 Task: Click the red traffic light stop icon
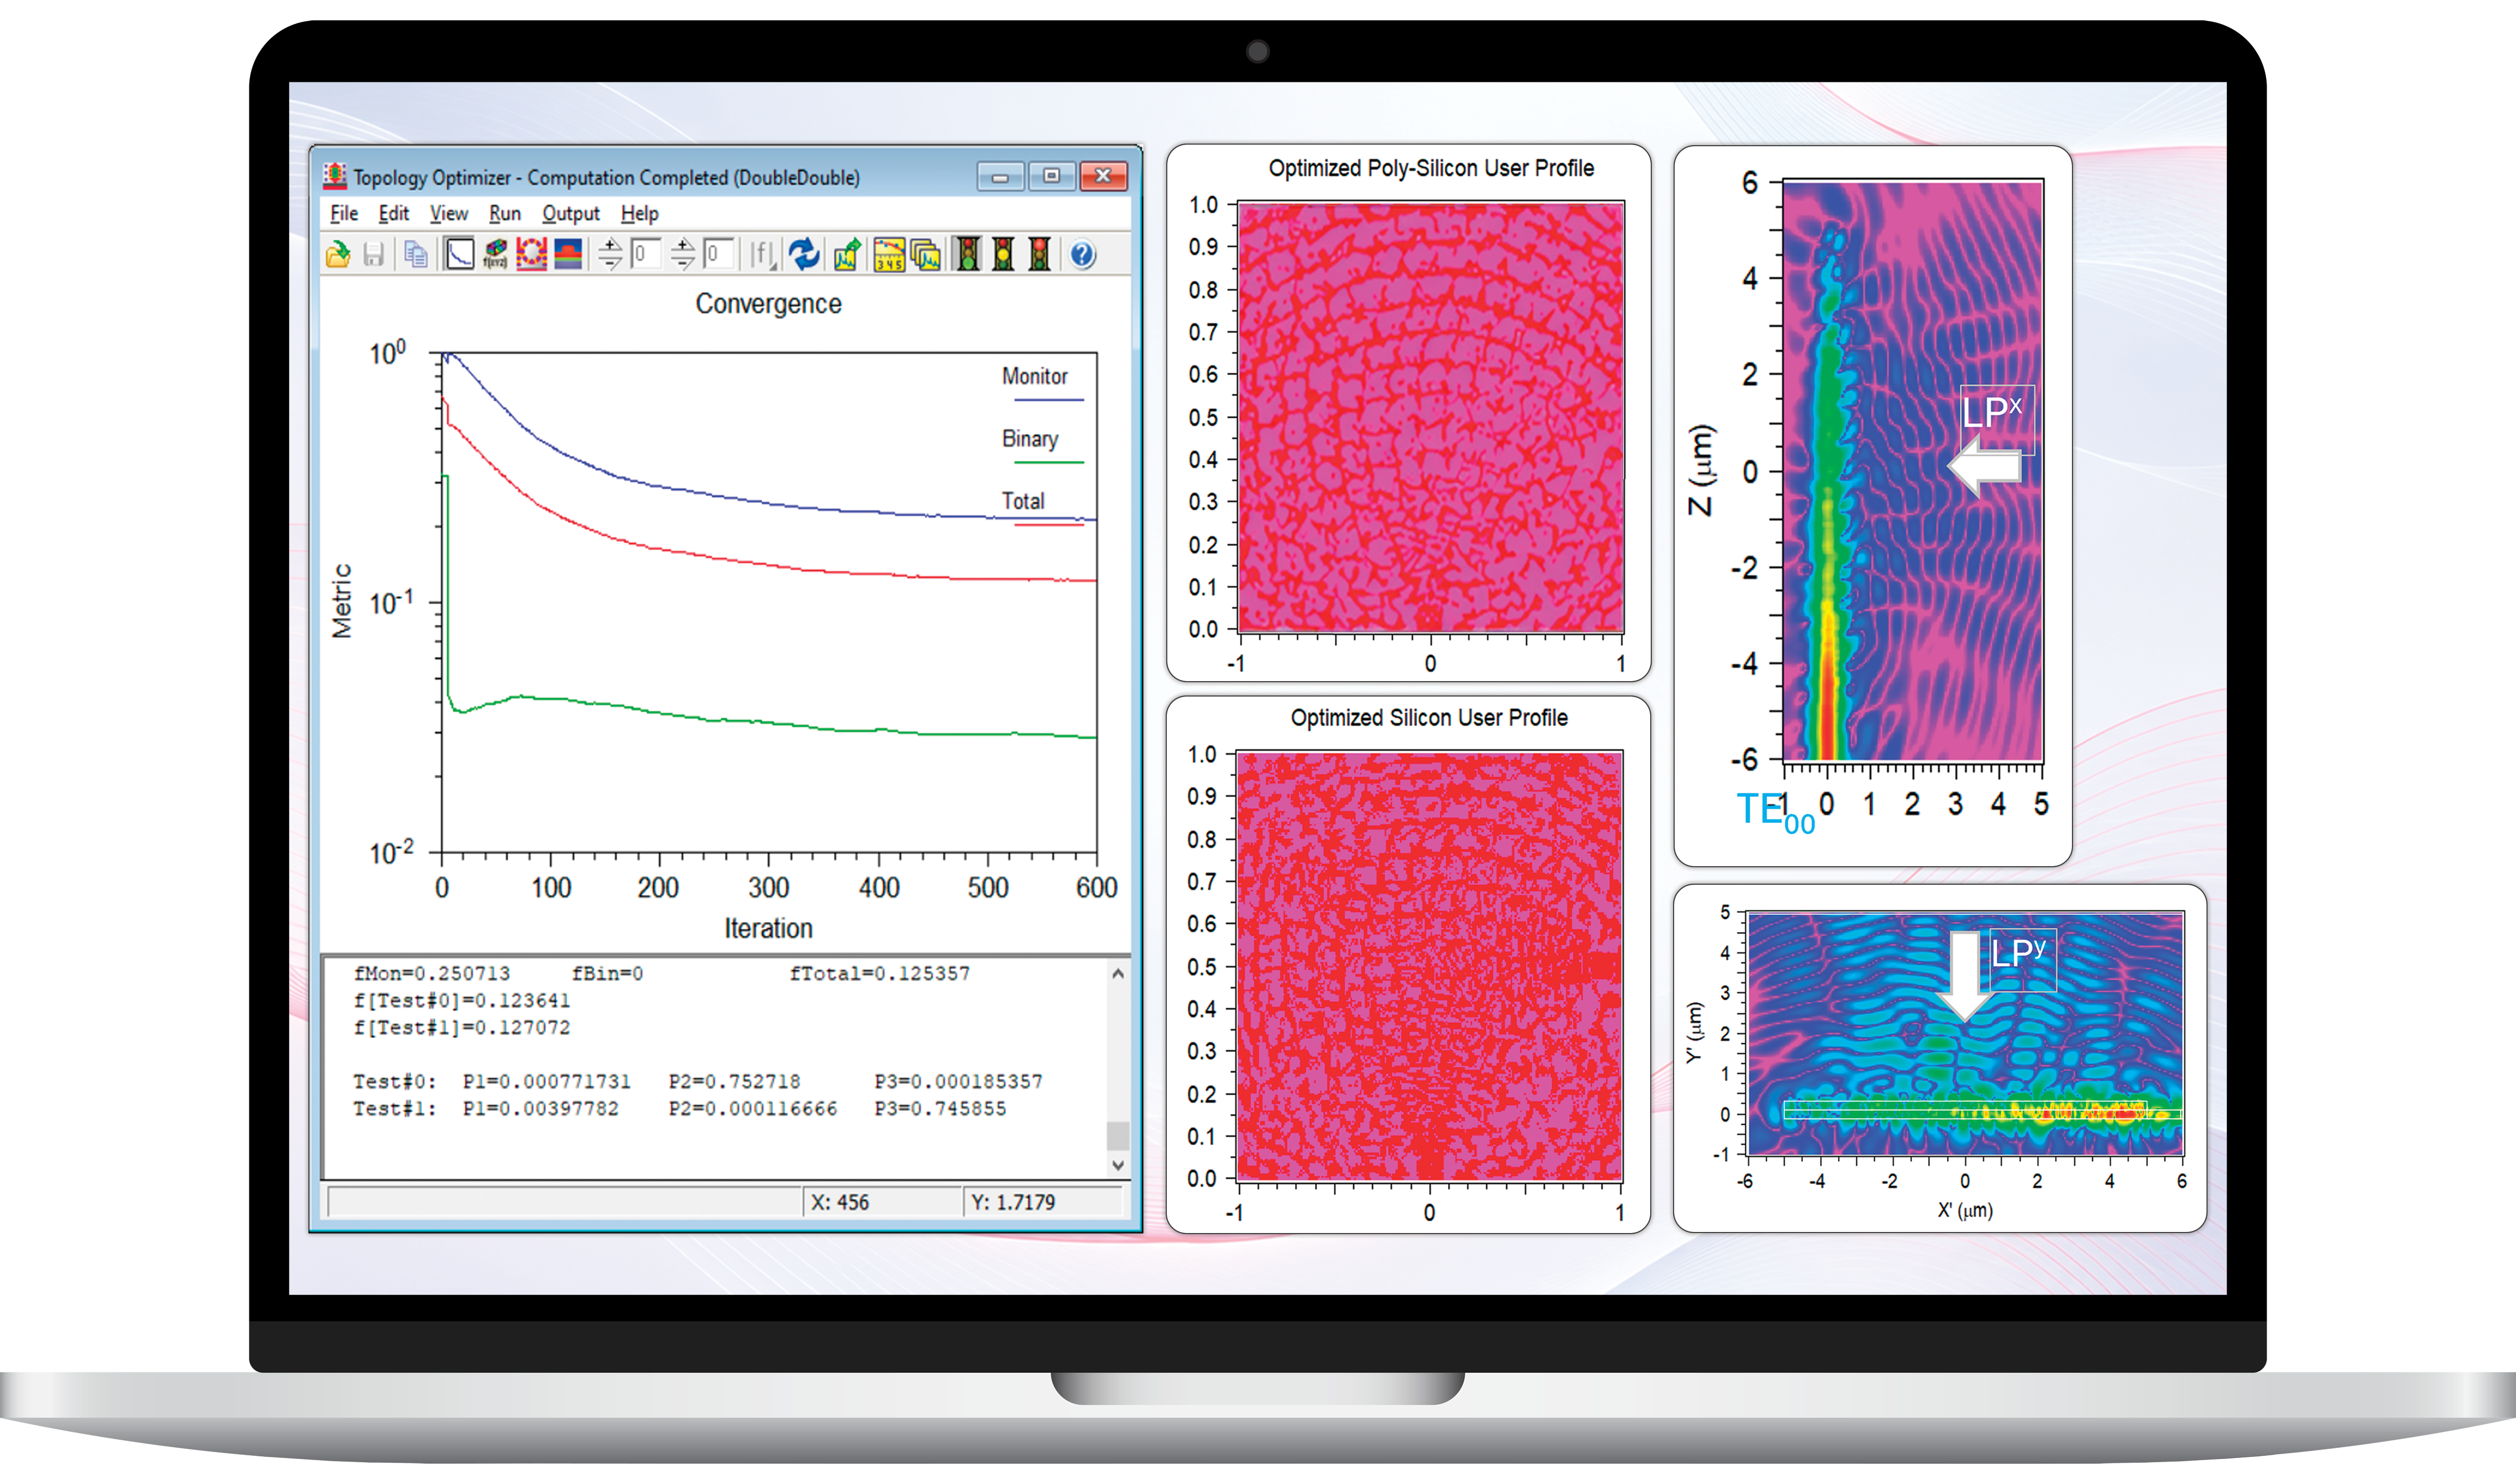coord(1040,255)
